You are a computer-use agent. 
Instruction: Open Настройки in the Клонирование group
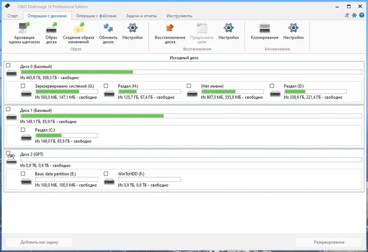click(x=293, y=31)
